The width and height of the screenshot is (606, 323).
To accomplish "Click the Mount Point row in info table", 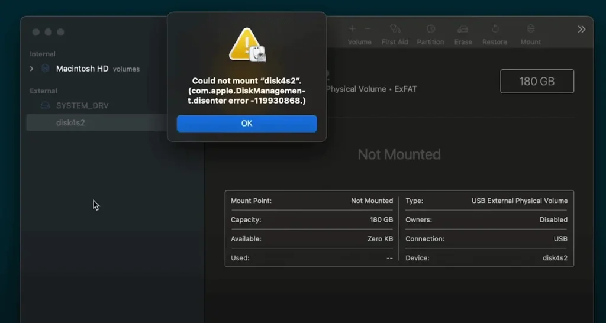I will point(311,201).
